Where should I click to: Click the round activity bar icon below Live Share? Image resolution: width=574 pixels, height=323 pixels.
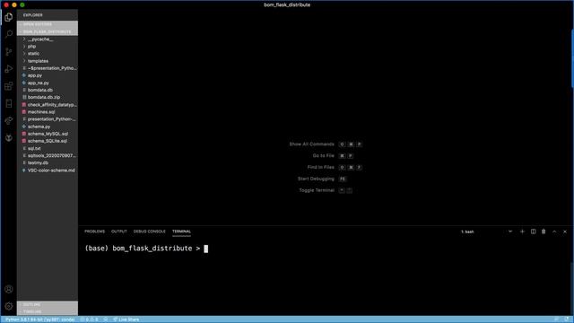tap(9, 138)
